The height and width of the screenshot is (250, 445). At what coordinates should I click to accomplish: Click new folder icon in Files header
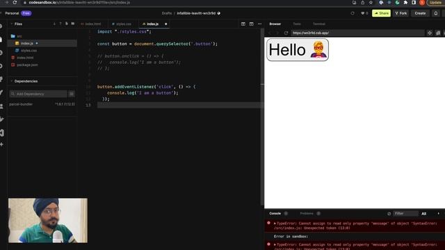pos(72,24)
